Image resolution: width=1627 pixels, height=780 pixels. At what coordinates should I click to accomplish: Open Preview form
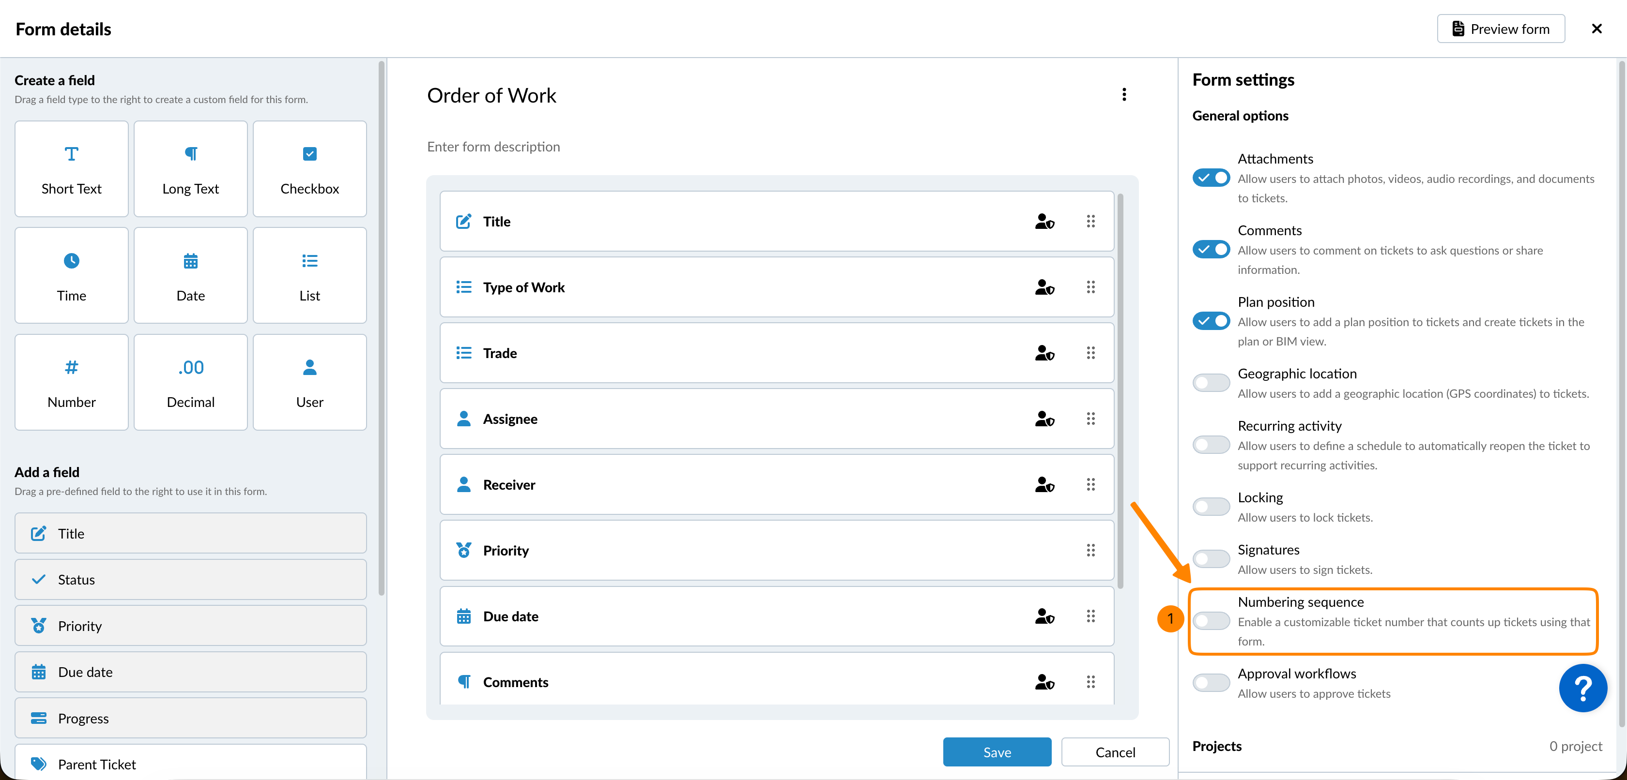1500,29
